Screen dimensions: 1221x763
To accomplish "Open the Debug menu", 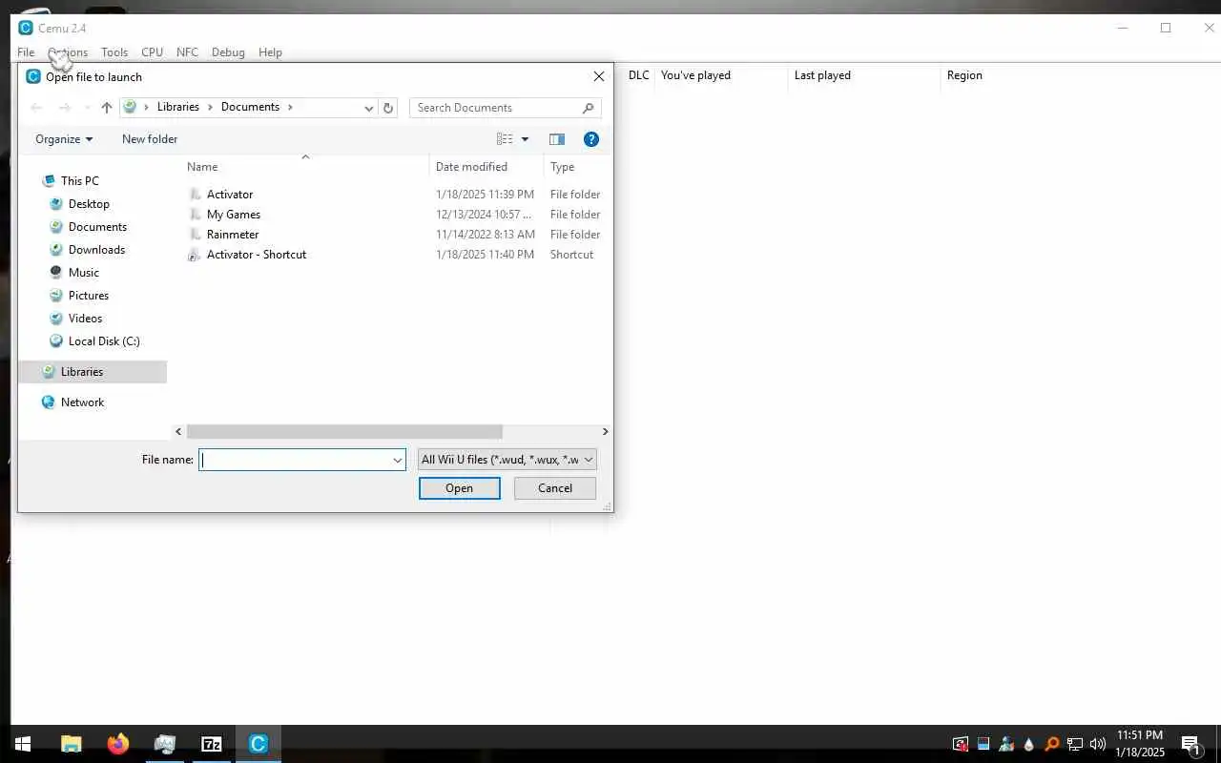I will [228, 52].
